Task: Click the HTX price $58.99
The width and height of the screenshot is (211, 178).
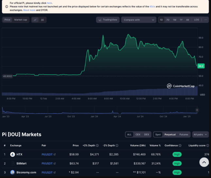Action: coord(74,154)
